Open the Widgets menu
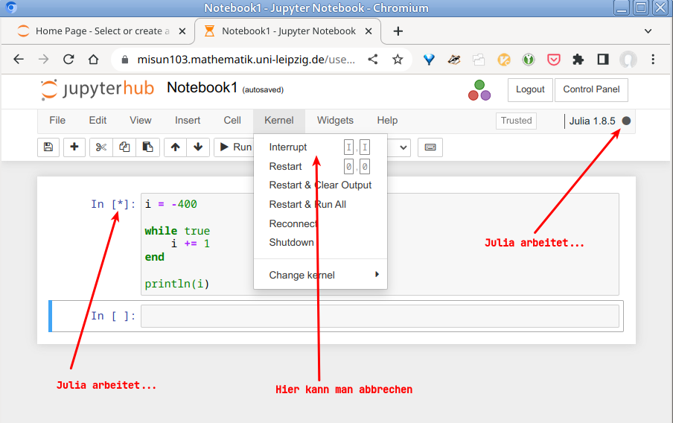Image resolution: width=673 pixels, height=423 pixels. point(335,120)
